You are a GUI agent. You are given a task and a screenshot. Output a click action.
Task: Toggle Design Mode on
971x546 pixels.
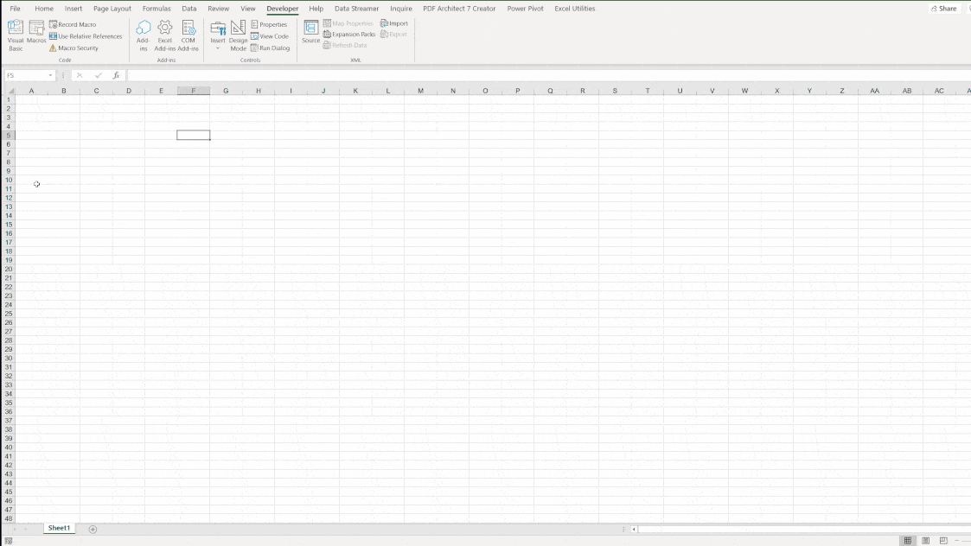[238, 35]
